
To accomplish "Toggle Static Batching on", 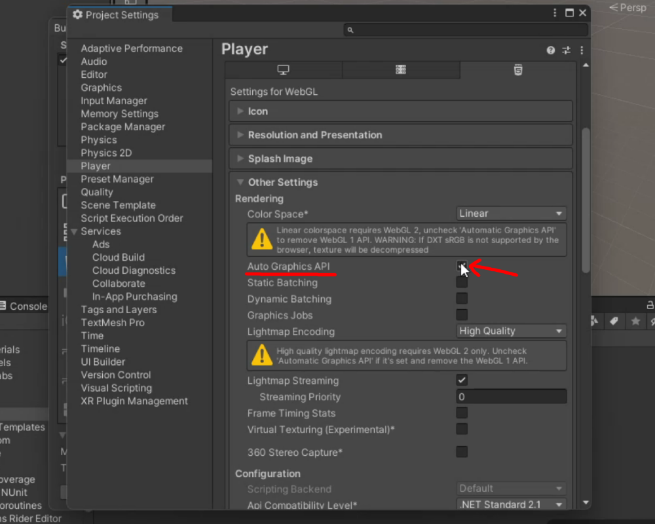I will click(462, 283).
